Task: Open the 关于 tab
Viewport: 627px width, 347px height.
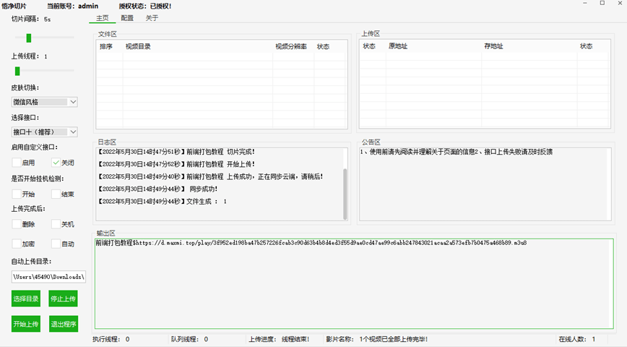Action: [x=152, y=18]
